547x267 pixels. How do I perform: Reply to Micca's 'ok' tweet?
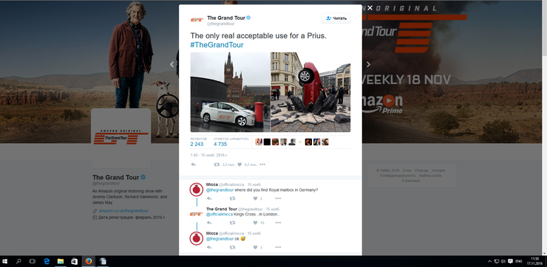click(x=209, y=247)
